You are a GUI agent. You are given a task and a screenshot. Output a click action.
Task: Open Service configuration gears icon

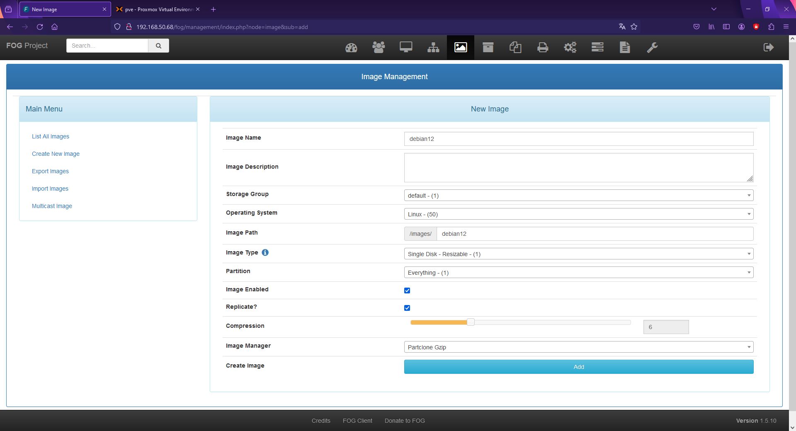[x=570, y=47]
